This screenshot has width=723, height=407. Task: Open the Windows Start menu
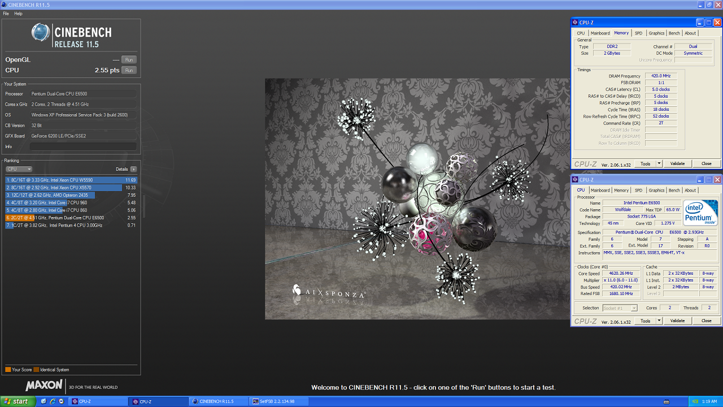pos(16,401)
